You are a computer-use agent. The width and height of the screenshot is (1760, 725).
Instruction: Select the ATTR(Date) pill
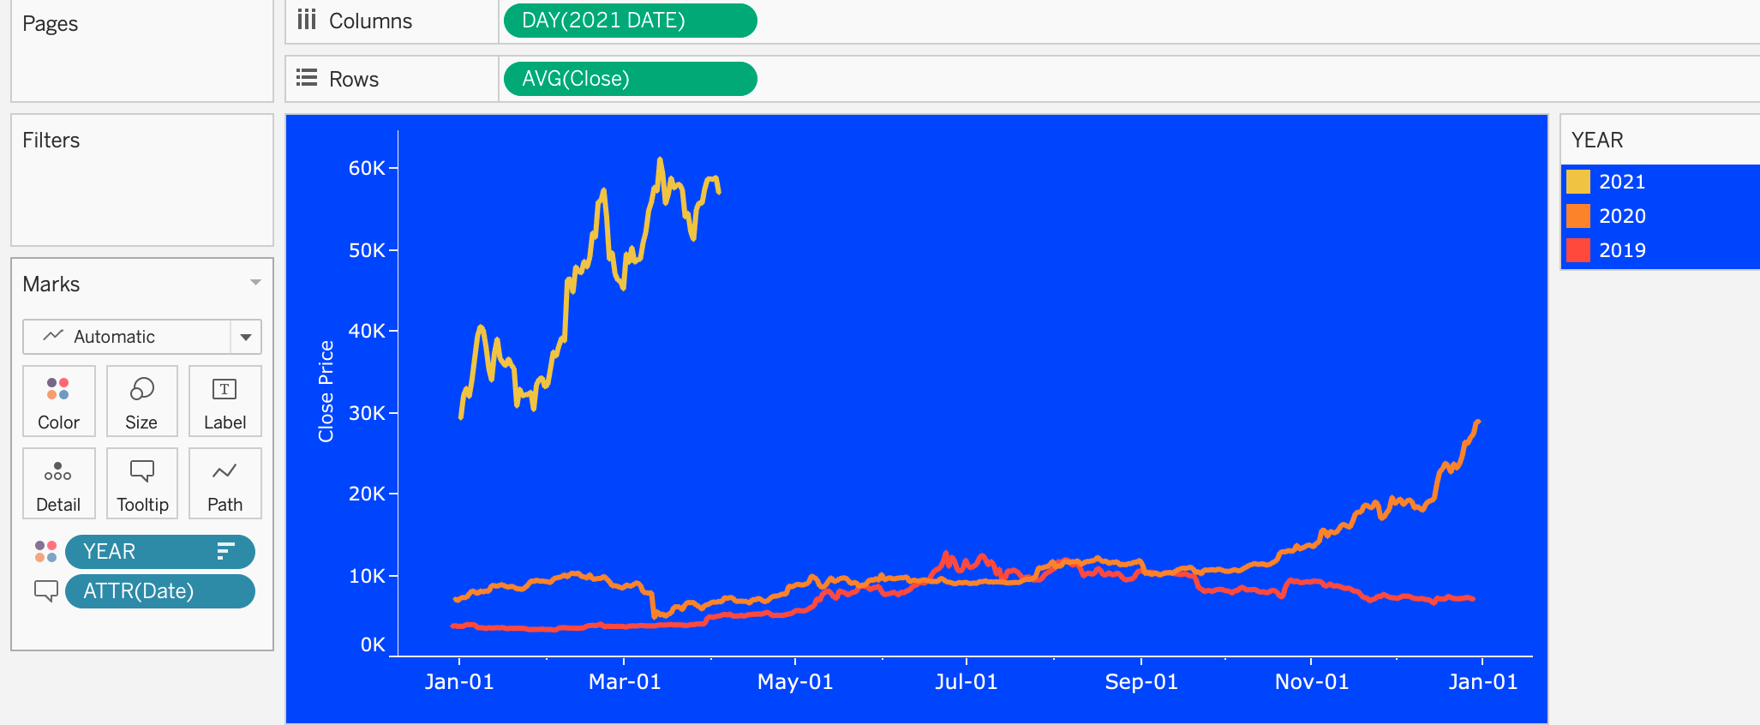click(159, 591)
